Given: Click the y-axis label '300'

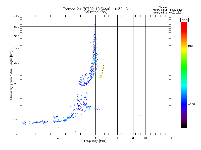Looking at the screenshot, I should pos(17,63).
